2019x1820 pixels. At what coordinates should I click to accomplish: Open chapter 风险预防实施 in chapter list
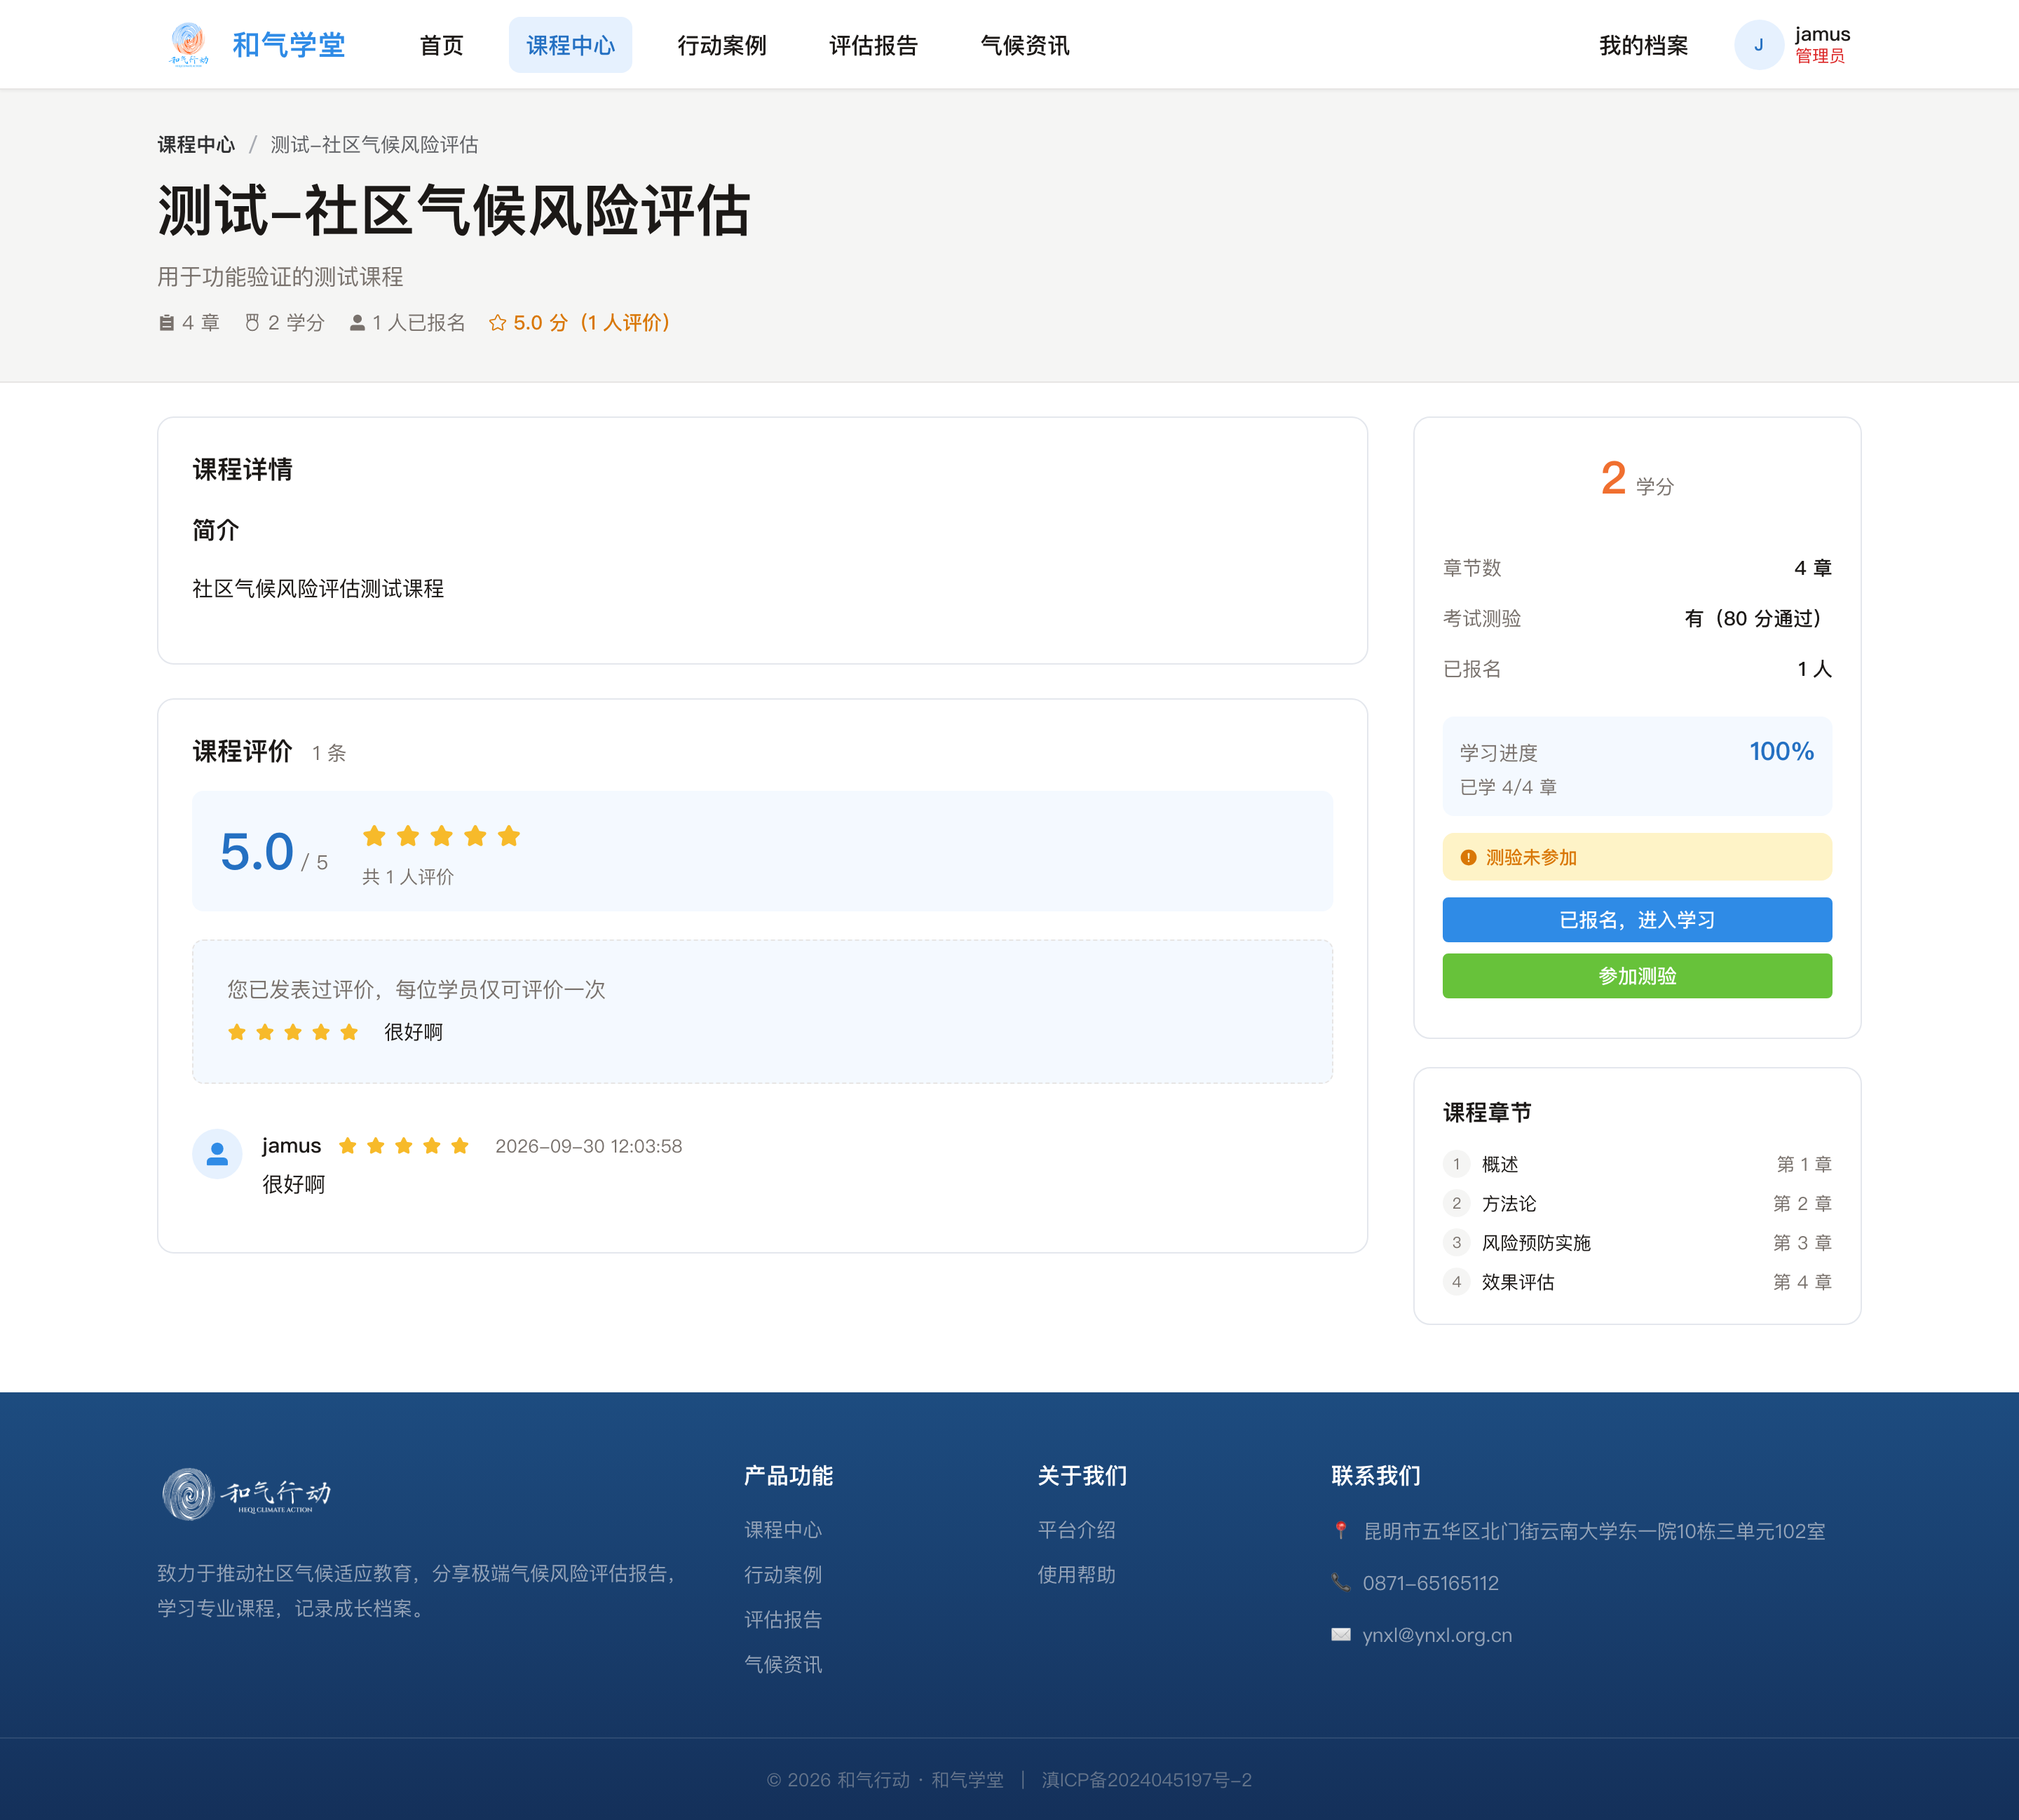(1637, 1242)
